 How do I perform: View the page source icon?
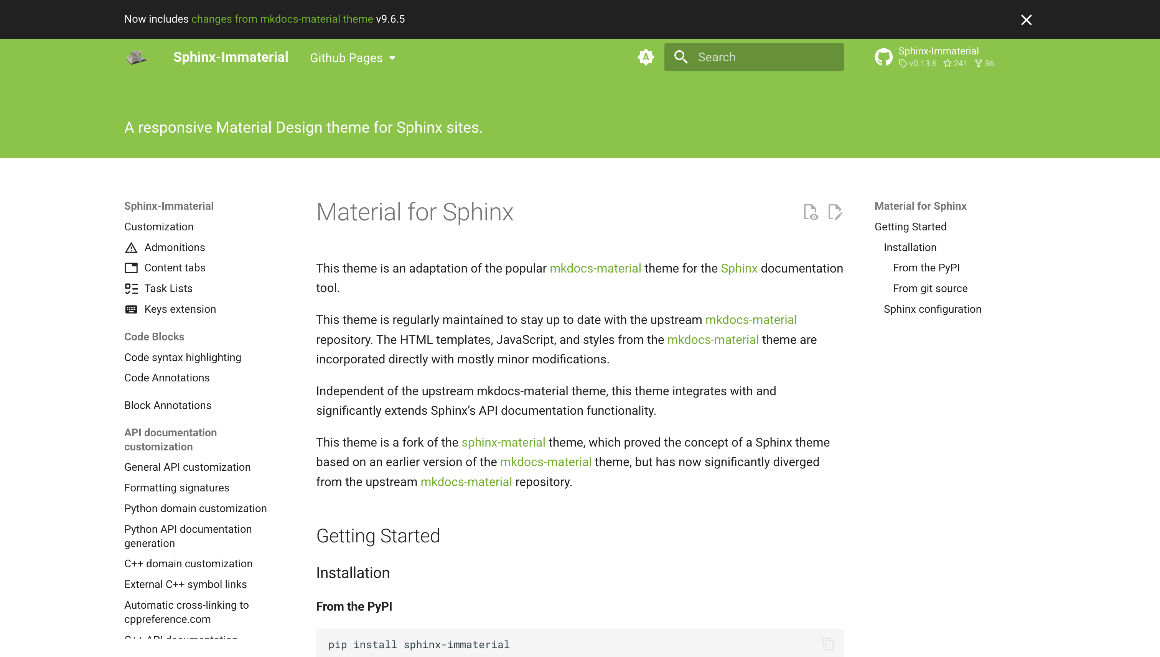pyautogui.click(x=811, y=212)
